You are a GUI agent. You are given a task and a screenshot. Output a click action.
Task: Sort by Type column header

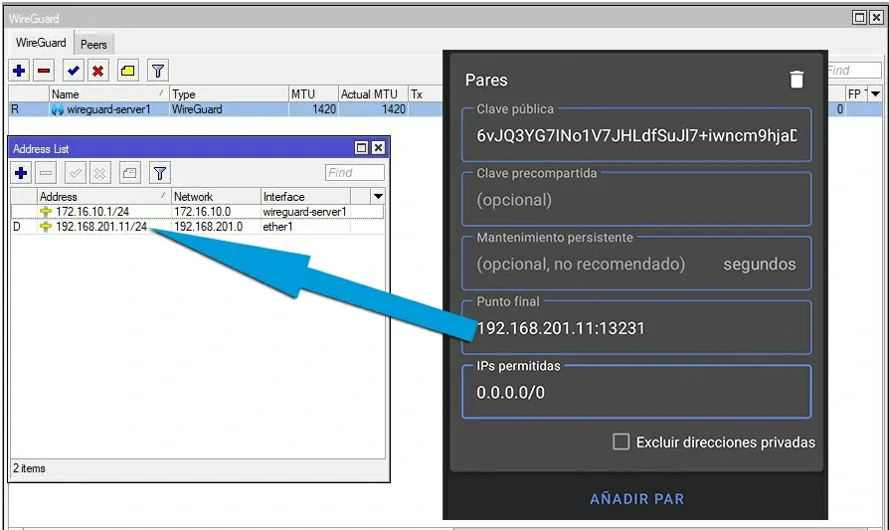229,94
